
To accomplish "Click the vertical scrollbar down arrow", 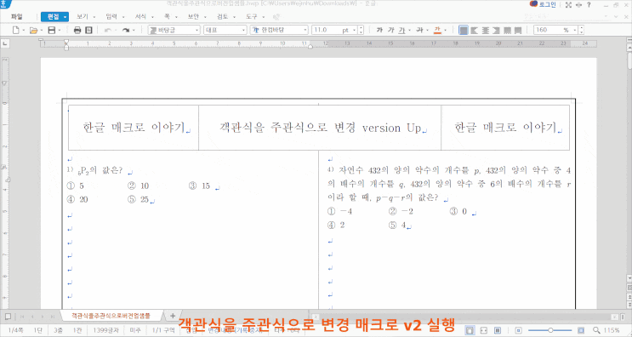I will point(629,278).
